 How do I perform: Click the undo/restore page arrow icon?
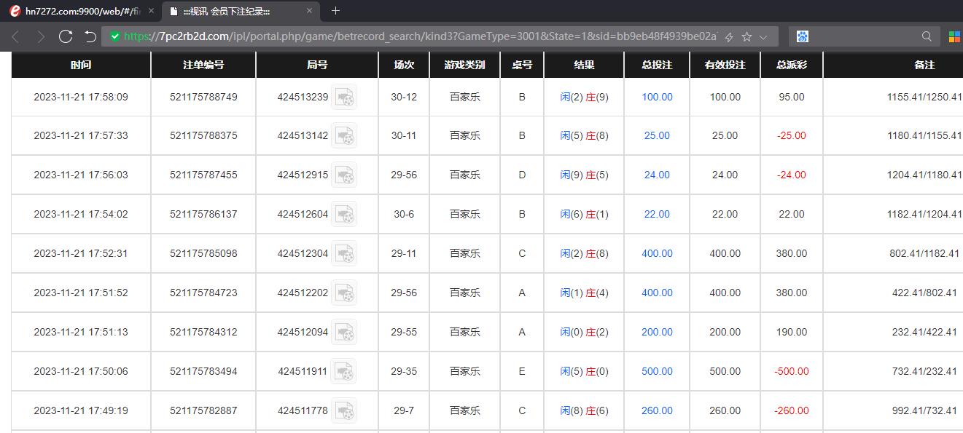[90, 36]
